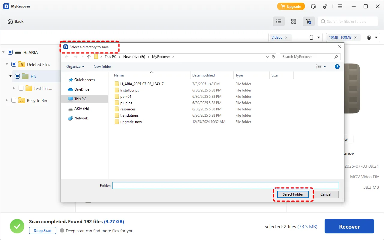Click the Folder name input field
Image resolution: width=384 pixels, height=240 pixels.
click(225, 186)
